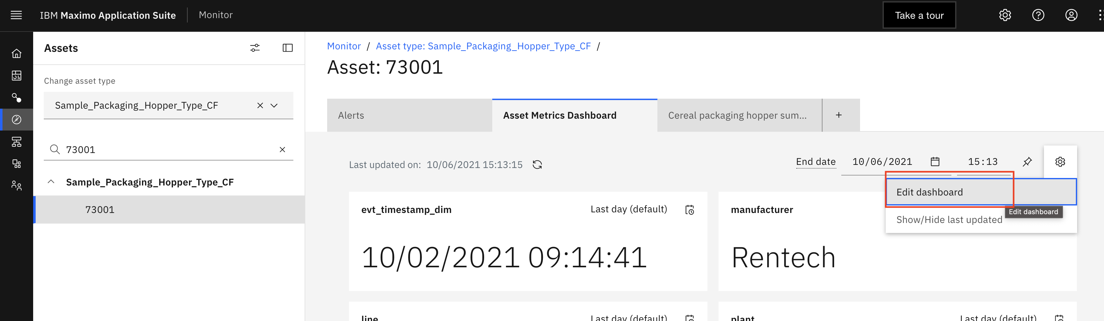Expand the asset type dropdown
Screen dimensions: 1104x321
(274, 105)
